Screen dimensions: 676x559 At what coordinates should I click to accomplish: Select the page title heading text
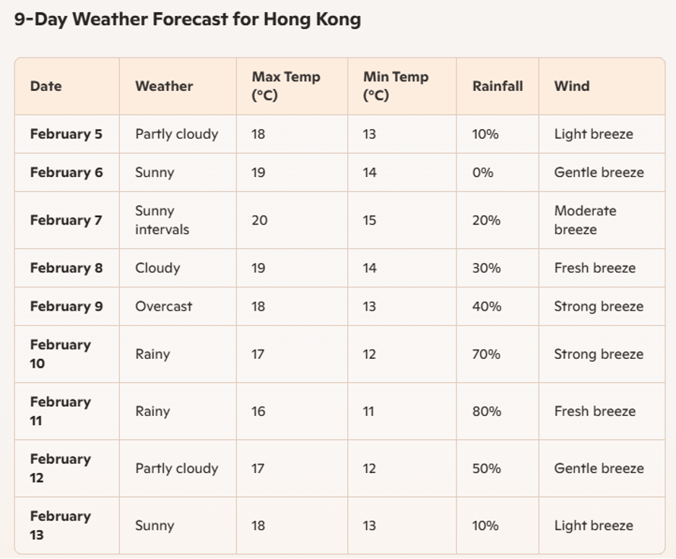click(188, 19)
